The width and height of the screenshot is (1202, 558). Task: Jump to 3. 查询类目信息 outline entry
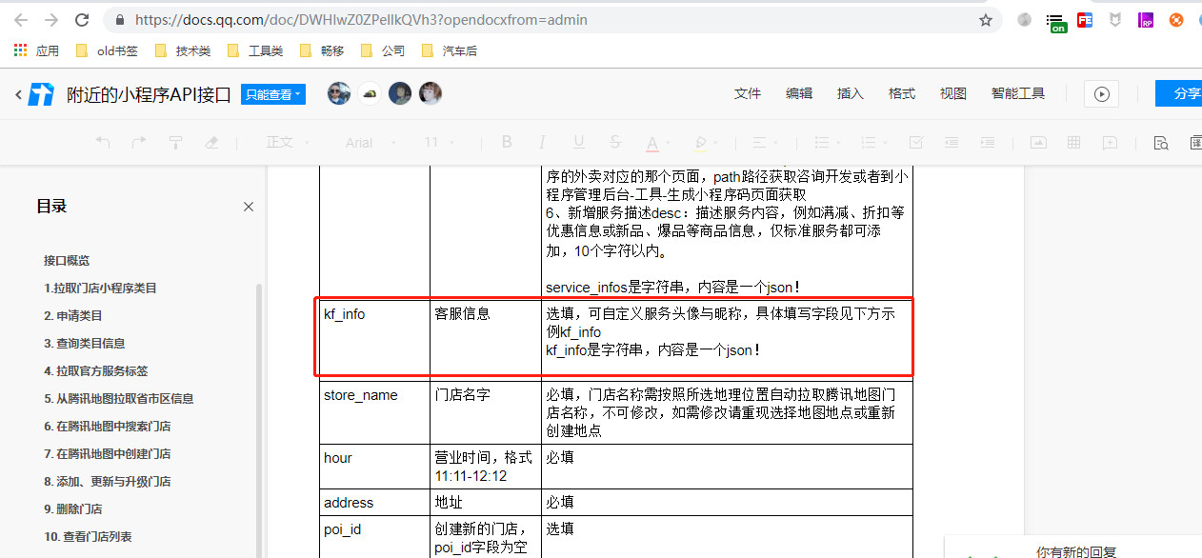click(x=84, y=344)
